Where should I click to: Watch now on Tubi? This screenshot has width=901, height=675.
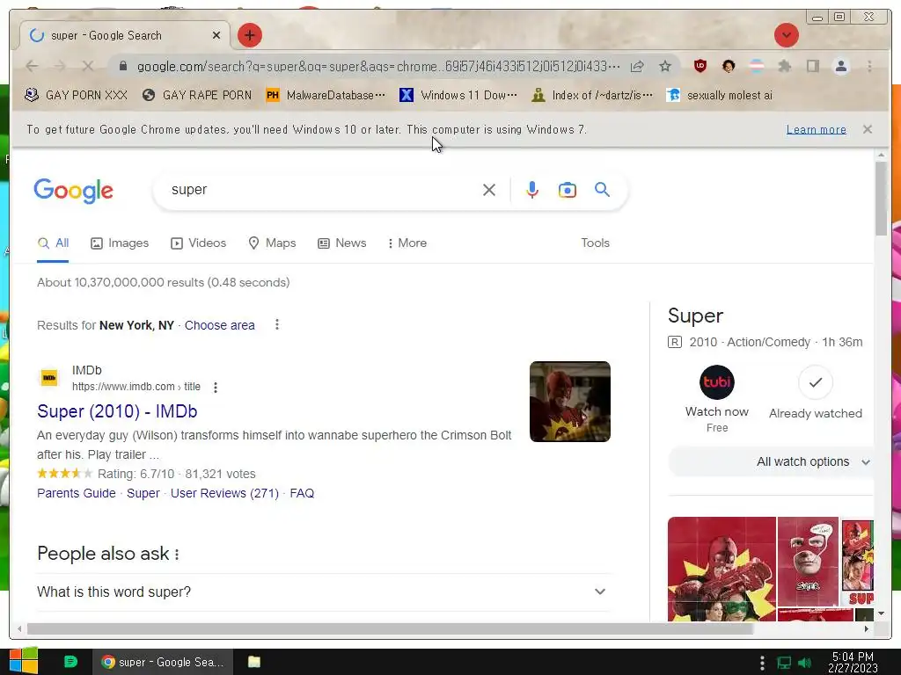[x=716, y=398]
